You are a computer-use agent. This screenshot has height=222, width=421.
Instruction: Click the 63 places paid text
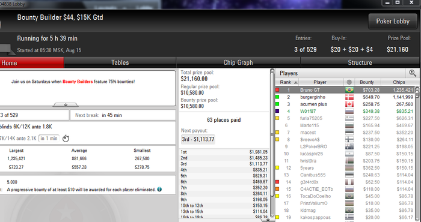click(x=224, y=120)
